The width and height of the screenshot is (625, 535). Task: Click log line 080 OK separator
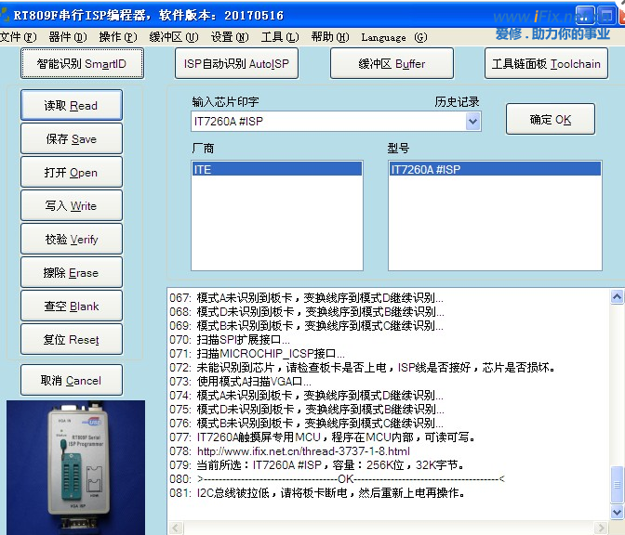[338, 479]
